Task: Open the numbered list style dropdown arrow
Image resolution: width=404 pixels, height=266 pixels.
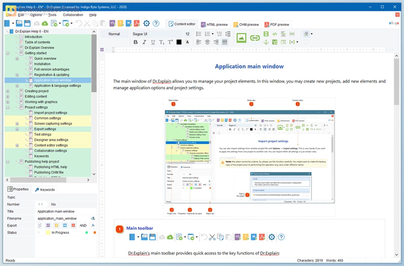Action: point(213,34)
